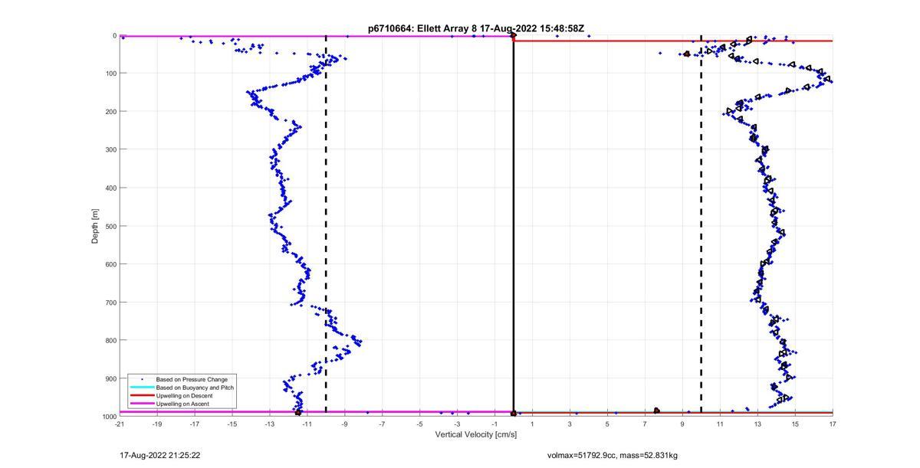Click the x-axis tick label 17
Image resolution: width=920 pixels, height=468 pixels.
click(833, 424)
